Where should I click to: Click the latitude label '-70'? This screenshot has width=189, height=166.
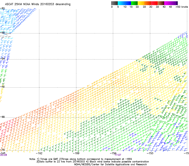(x=2, y=150)
